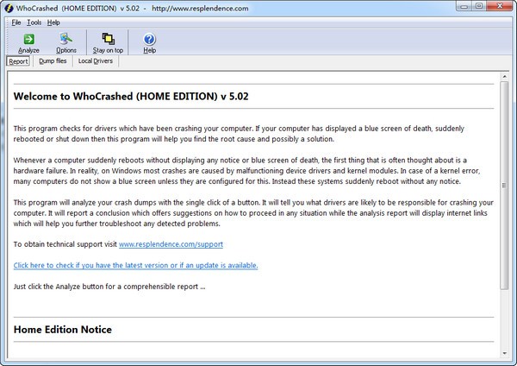Open the File menu

click(16, 22)
